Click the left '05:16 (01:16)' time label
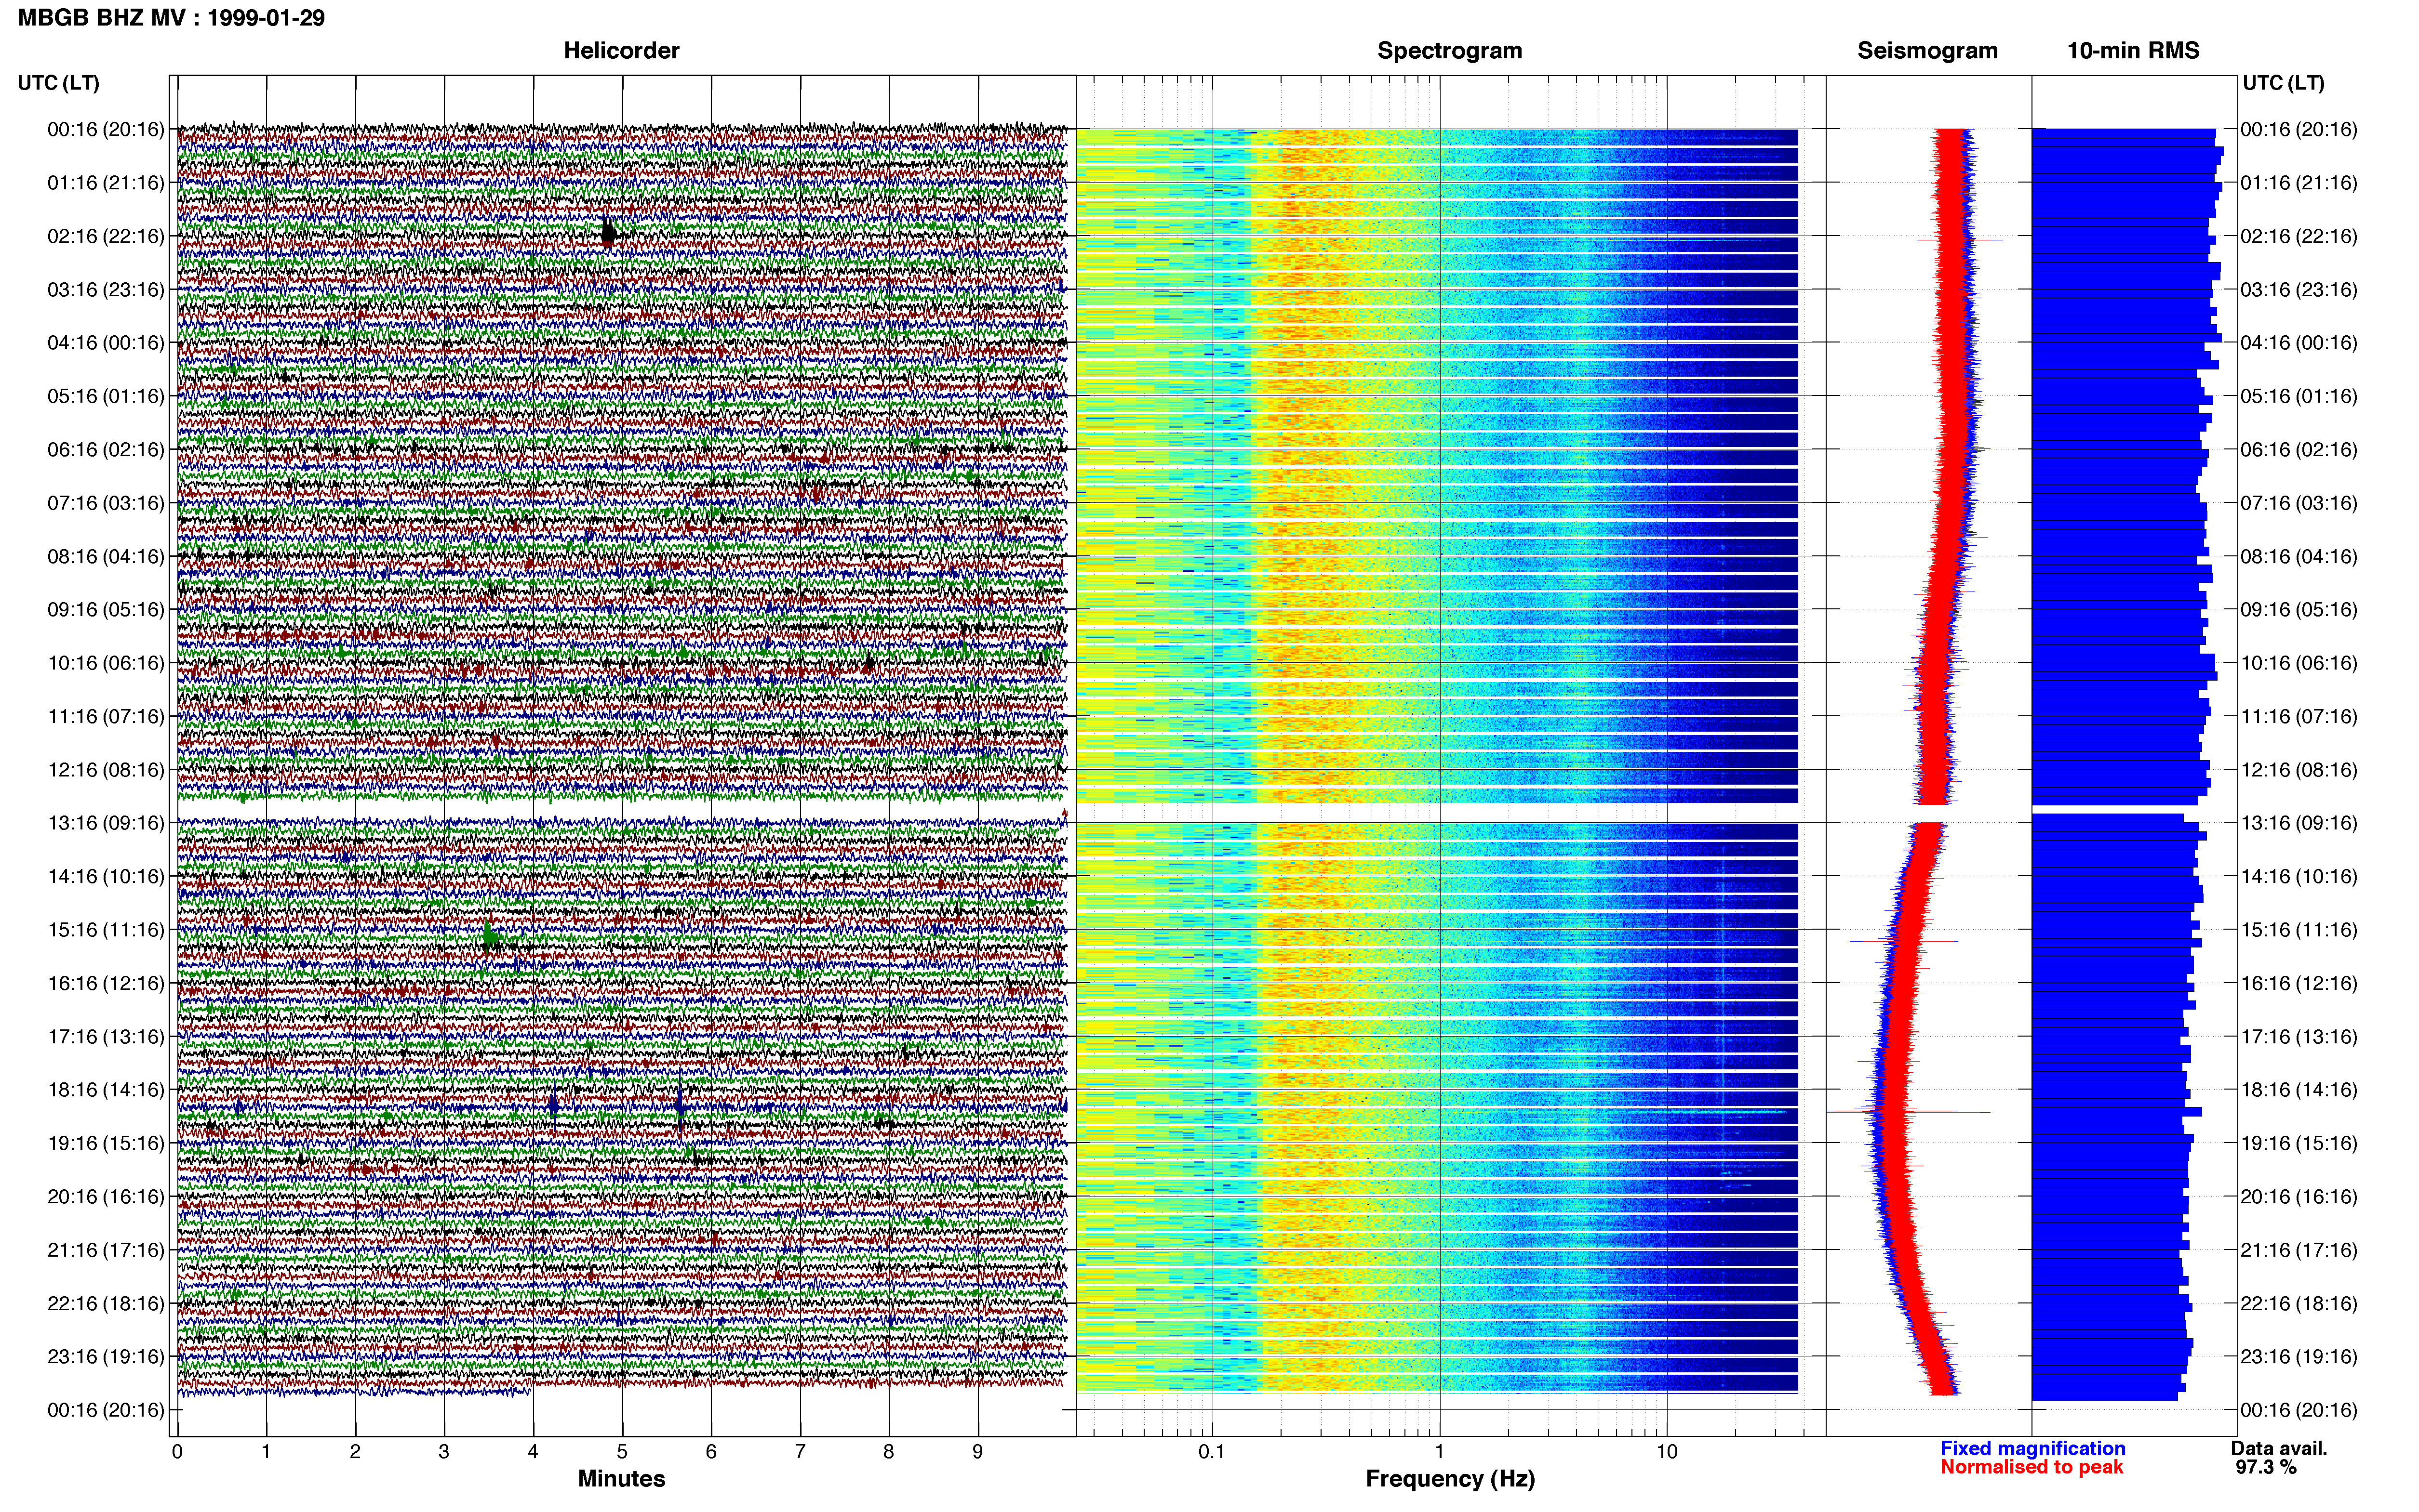Image resolution: width=2419 pixels, height=1512 pixels. [106, 396]
